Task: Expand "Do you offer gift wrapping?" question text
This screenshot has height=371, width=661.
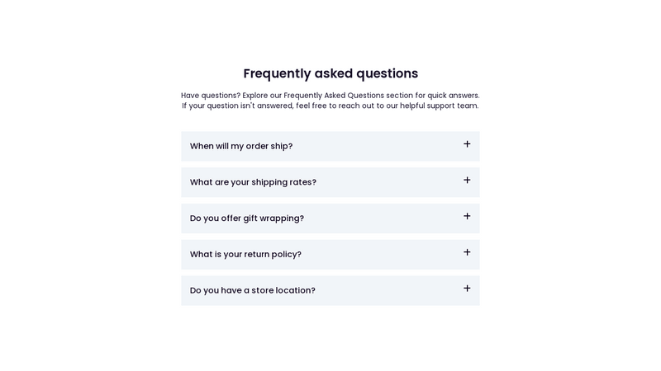Action: pos(247,218)
